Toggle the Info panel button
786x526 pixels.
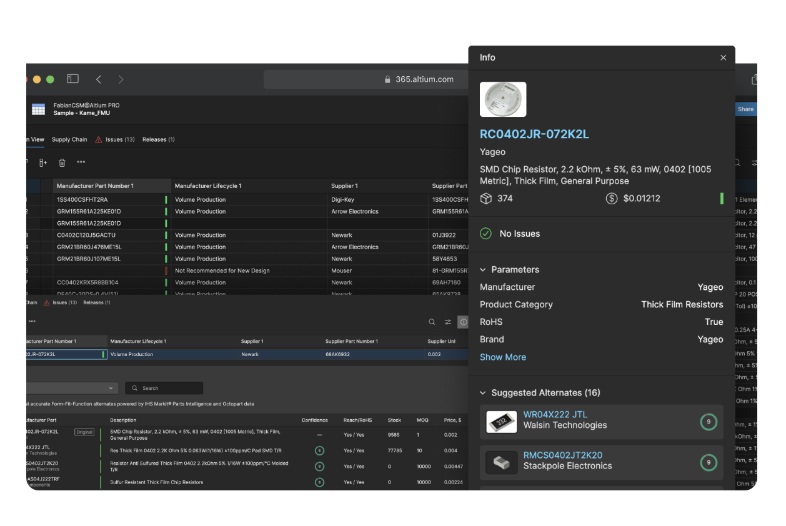click(463, 322)
